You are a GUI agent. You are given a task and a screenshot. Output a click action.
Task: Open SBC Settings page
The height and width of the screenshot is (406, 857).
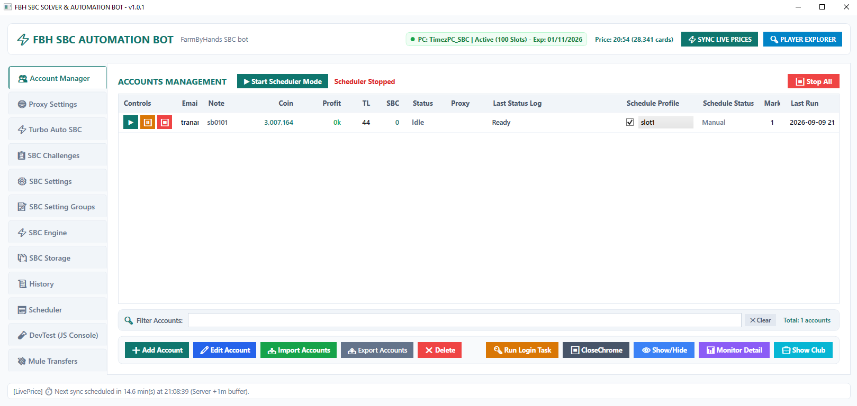58,181
